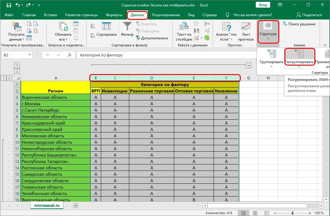The height and width of the screenshot is (216, 330).
Task: Open the Сортировка dialog
Action: [x=107, y=29]
